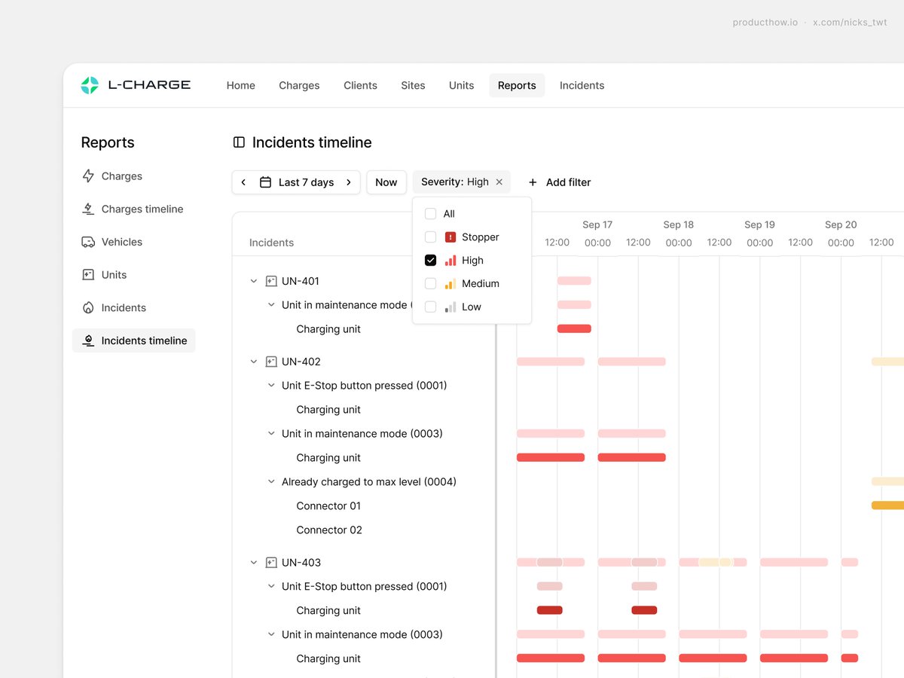Viewport: 904px width, 678px height.
Task: Check the All severity checkbox
Action: pyautogui.click(x=431, y=214)
